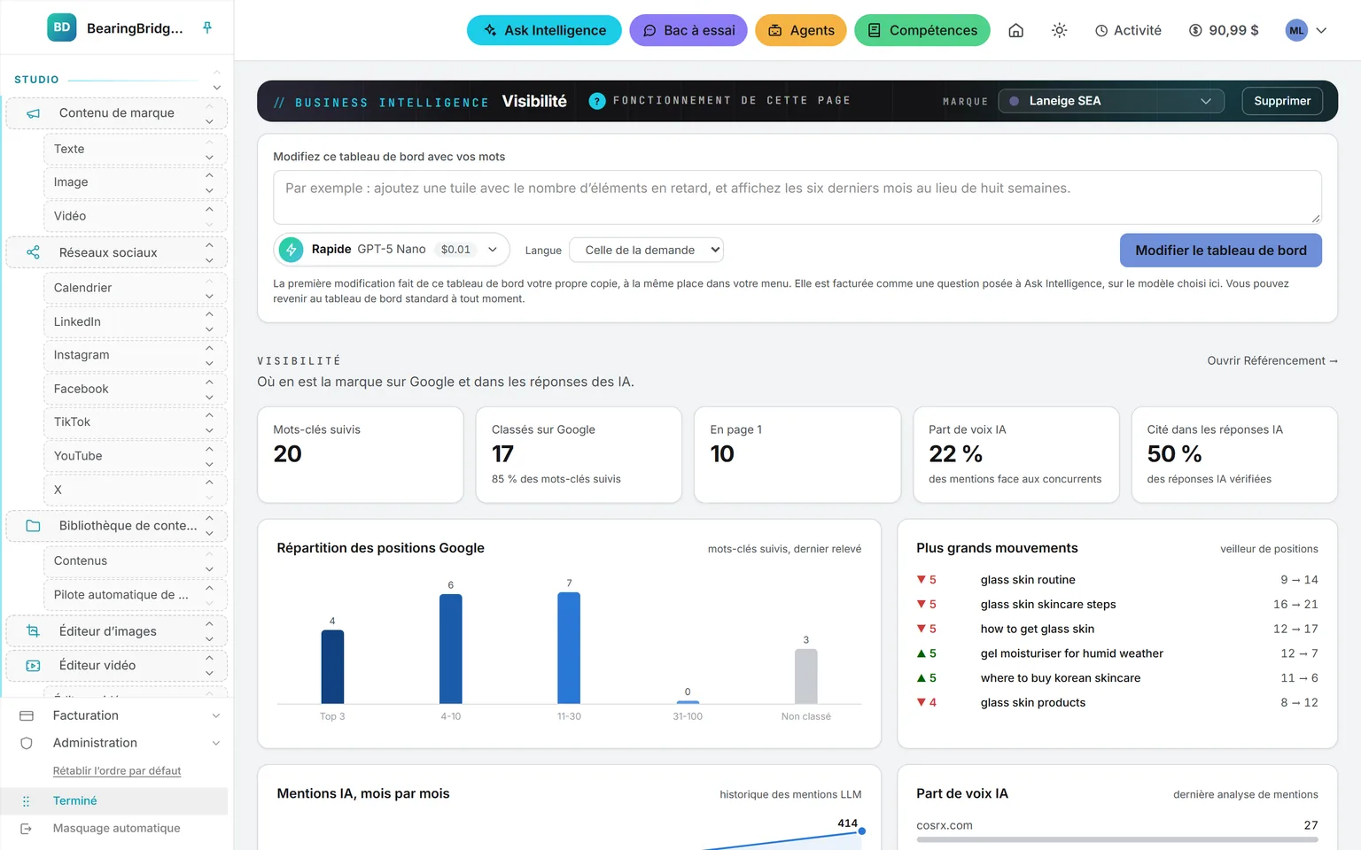Click the question mark help icon

pos(597,101)
